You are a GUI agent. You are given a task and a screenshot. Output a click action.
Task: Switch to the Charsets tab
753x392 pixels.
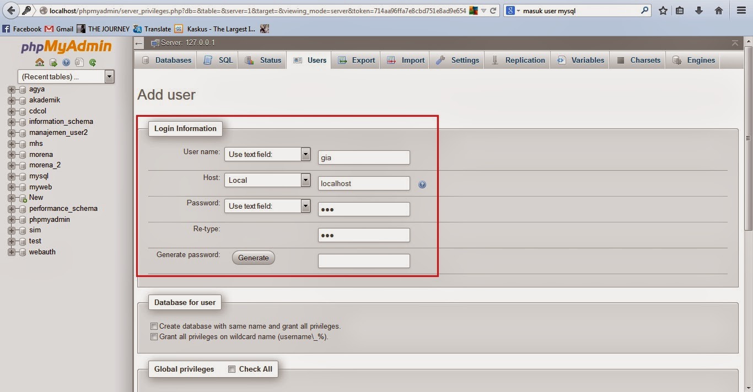click(638, 61)
